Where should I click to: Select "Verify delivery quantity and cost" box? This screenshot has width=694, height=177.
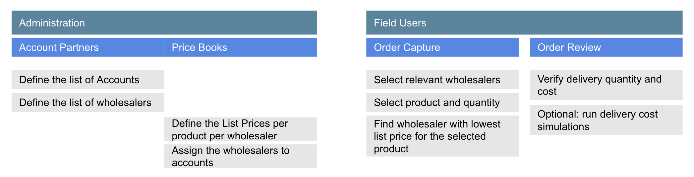606,85
